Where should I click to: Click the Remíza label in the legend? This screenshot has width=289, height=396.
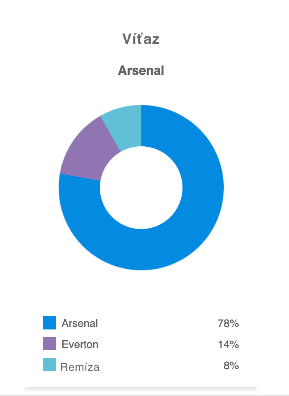[x=80, y=367]
